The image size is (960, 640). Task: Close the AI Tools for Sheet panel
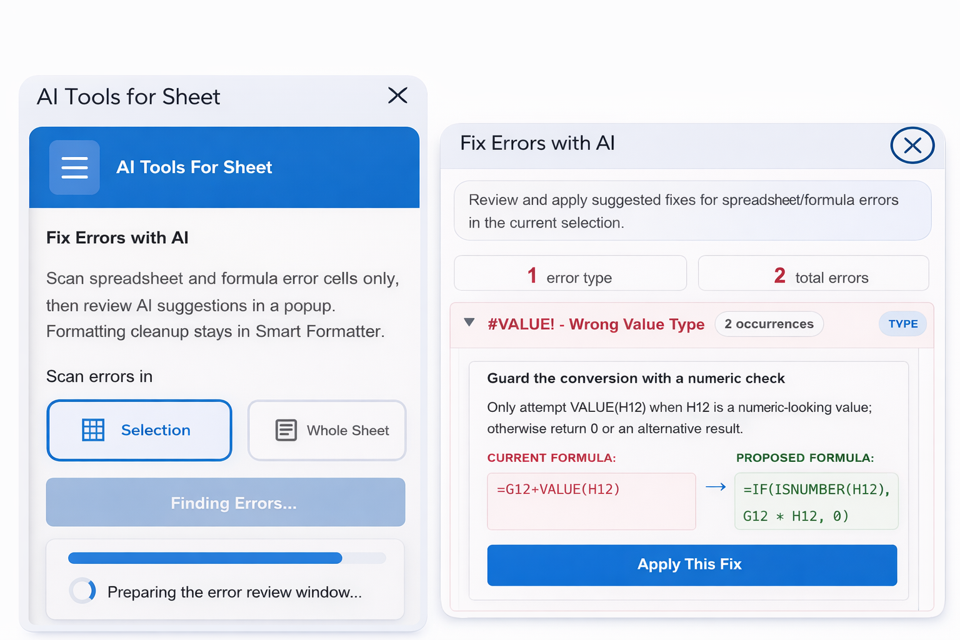click(397, 96)
